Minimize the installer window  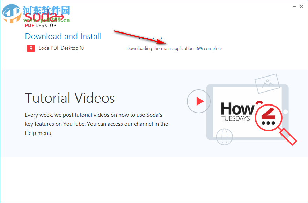click(x=294, y=7)
